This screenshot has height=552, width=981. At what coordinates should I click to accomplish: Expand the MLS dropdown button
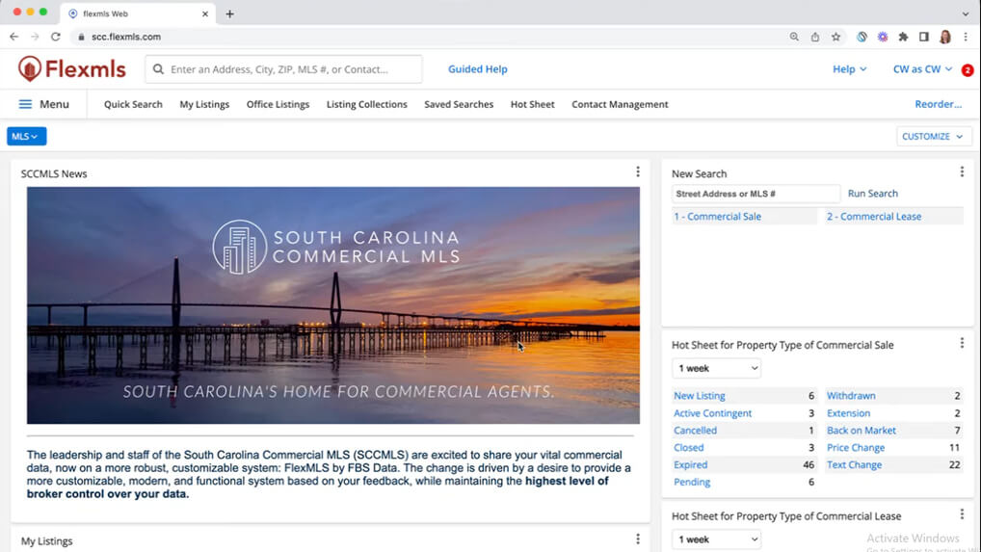coord(26,137)
